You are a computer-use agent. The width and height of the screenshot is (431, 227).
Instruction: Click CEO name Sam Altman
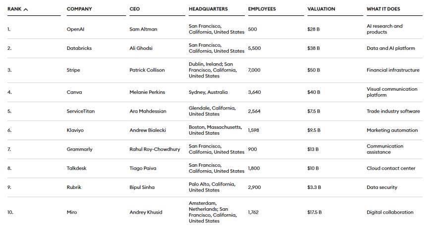[x=143, y=29]
